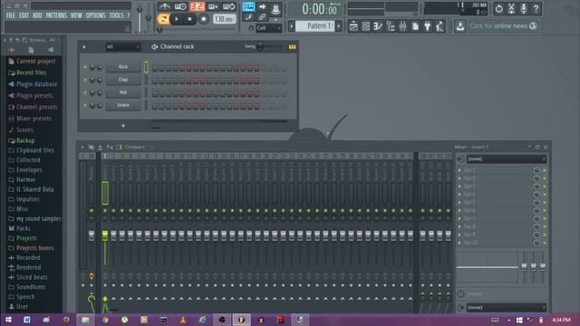Click the Multilink to controllers icon
This screenshot has width=580, height=326.
point(262,16)
